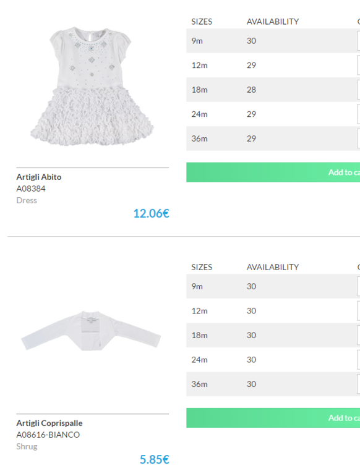Click the quantity field for shrug size 12m
Image resolution: width=360 pixels, height=476 pixels.
(x=359, y=311)
